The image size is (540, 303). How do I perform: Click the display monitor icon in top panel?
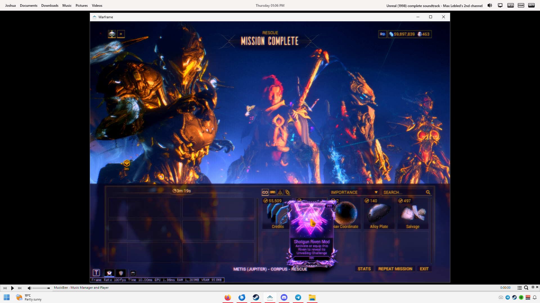(x=500, y=5)
